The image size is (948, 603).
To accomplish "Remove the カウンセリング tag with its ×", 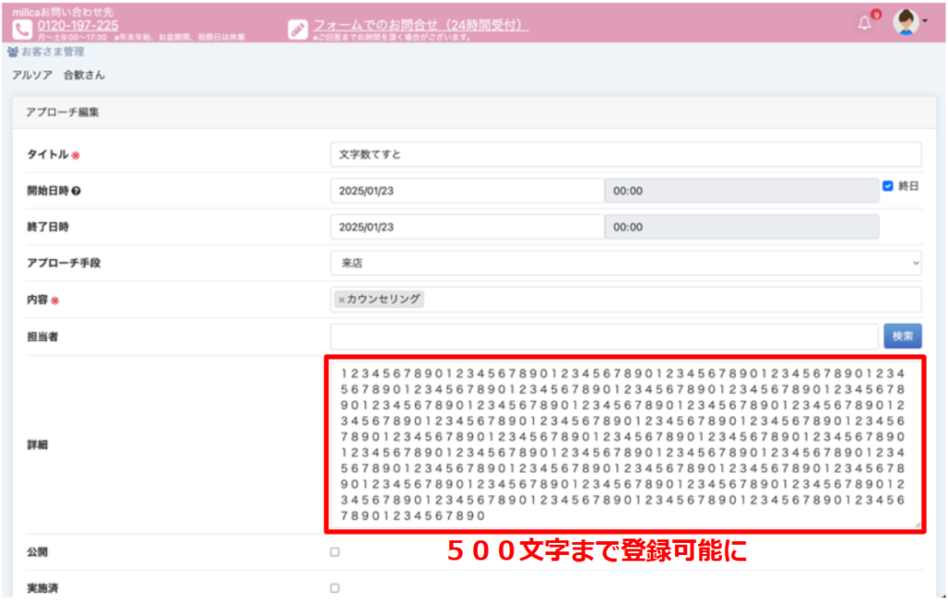I will 342,300.
